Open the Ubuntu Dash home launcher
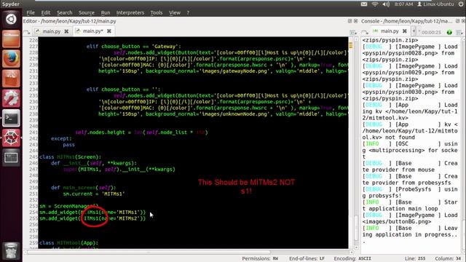466x262 pixels. coord(11,19)
